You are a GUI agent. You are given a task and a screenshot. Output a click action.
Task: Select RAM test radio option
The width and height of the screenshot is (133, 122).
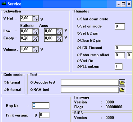tap(40, 90)
